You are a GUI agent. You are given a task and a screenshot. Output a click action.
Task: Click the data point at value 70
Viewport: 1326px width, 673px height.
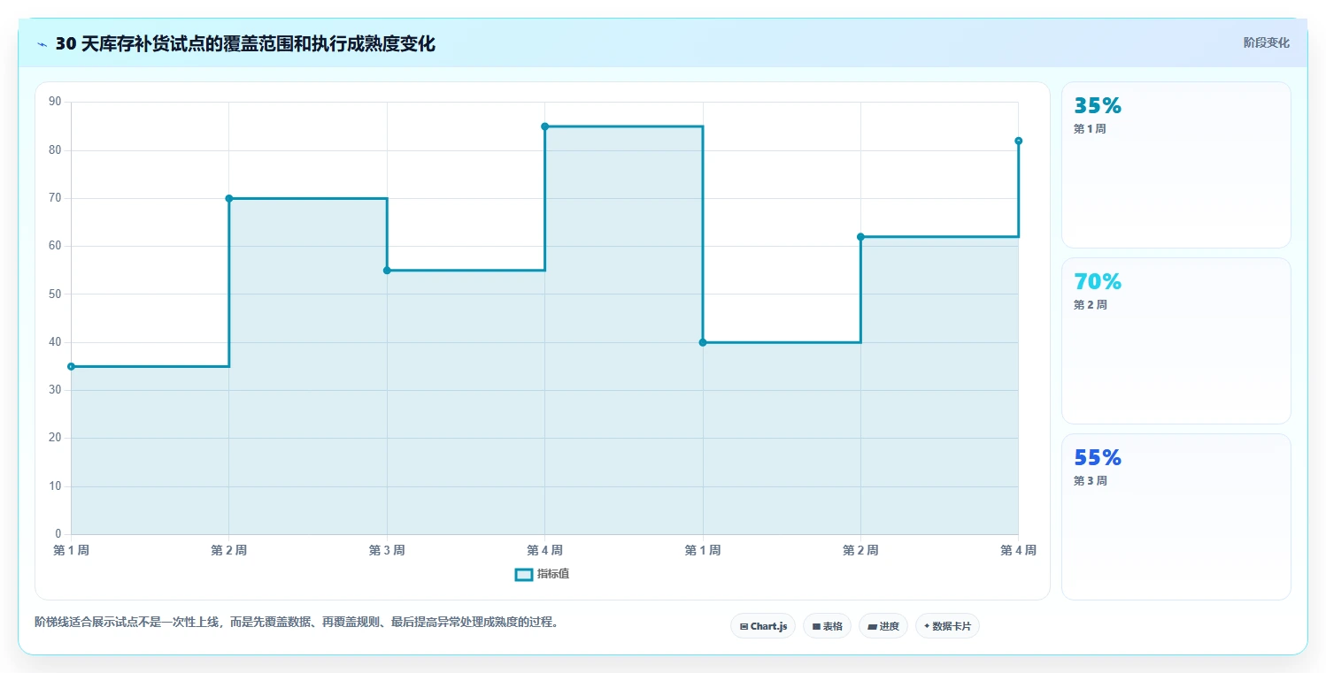(x=229, y=198)
